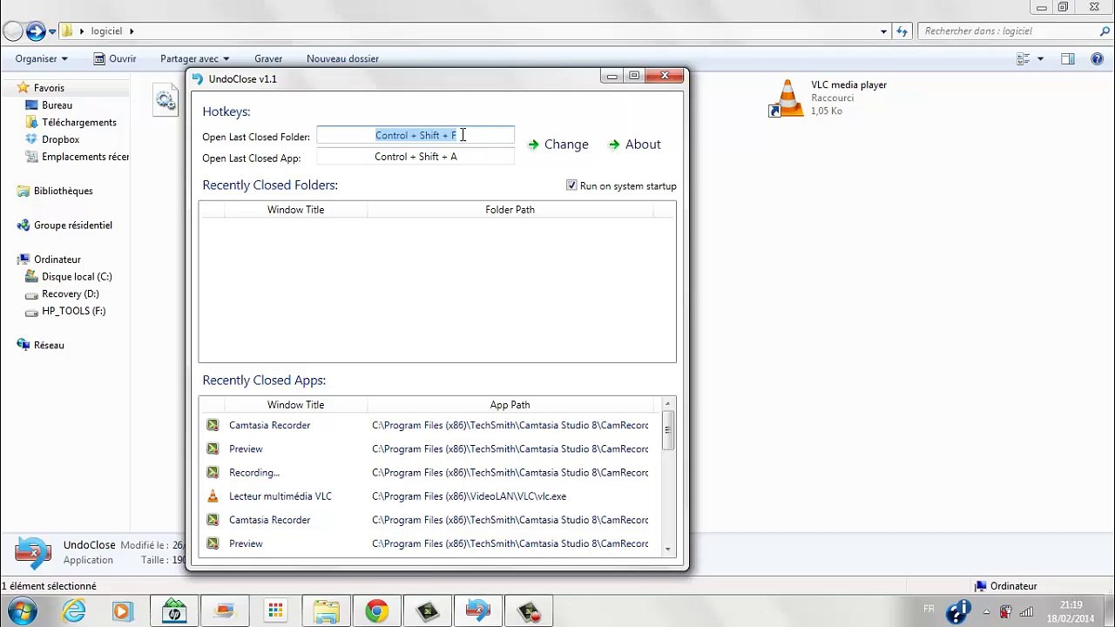
Task: Expand the view options dropdown arrow
Action: click(x=1040, y=58)
